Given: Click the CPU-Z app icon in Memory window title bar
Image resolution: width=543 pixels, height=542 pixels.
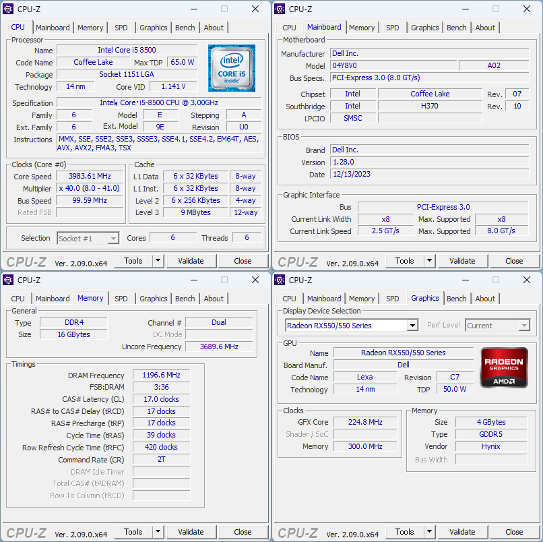Looking at the screenshot, I should 8,280.
